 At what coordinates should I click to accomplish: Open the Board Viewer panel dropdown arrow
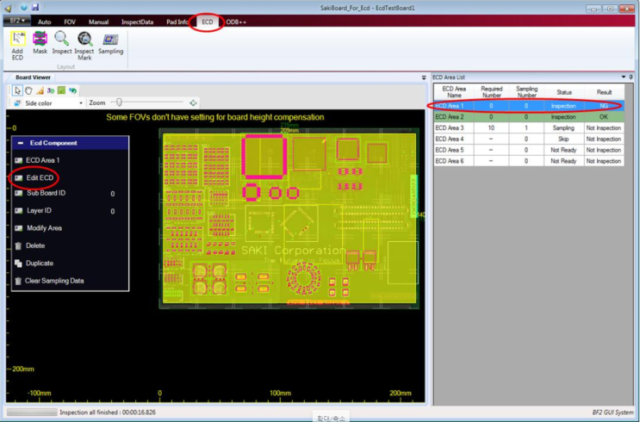(x=424, y=78)
